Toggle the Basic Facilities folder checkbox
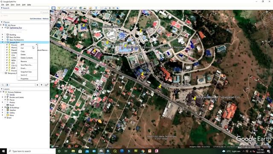 point(5,37)
